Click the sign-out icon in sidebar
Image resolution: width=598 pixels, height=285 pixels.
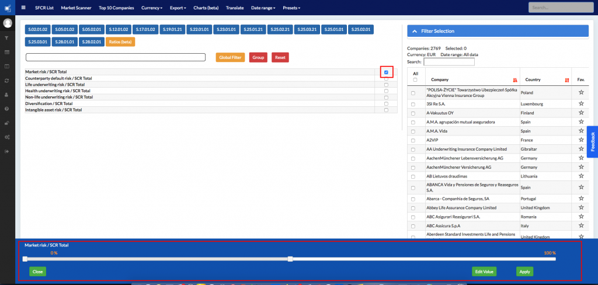[x=7, y=151]
